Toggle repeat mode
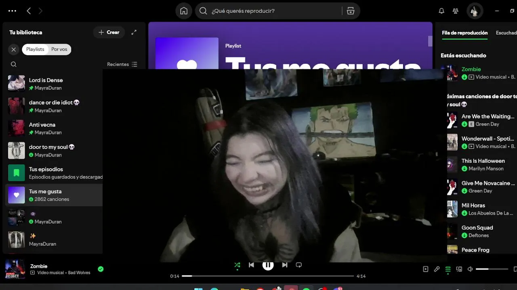 [x=299, y=265]
